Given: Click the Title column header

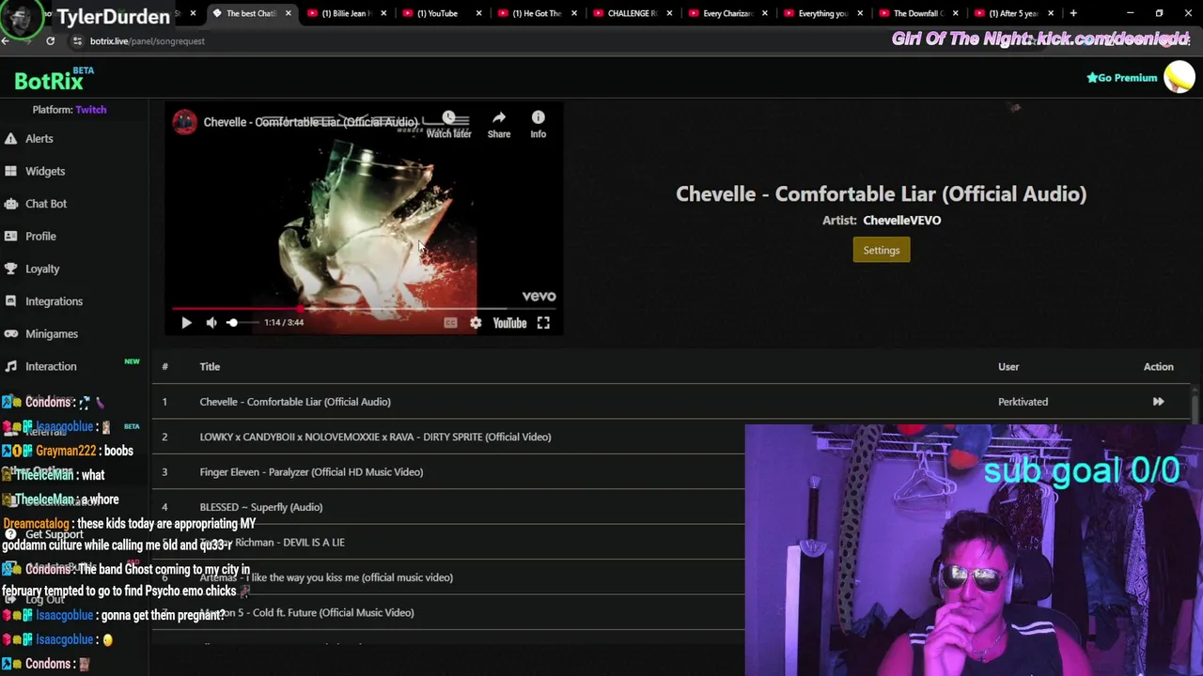Looking at the screenshot, I should (x=210, y=367).
